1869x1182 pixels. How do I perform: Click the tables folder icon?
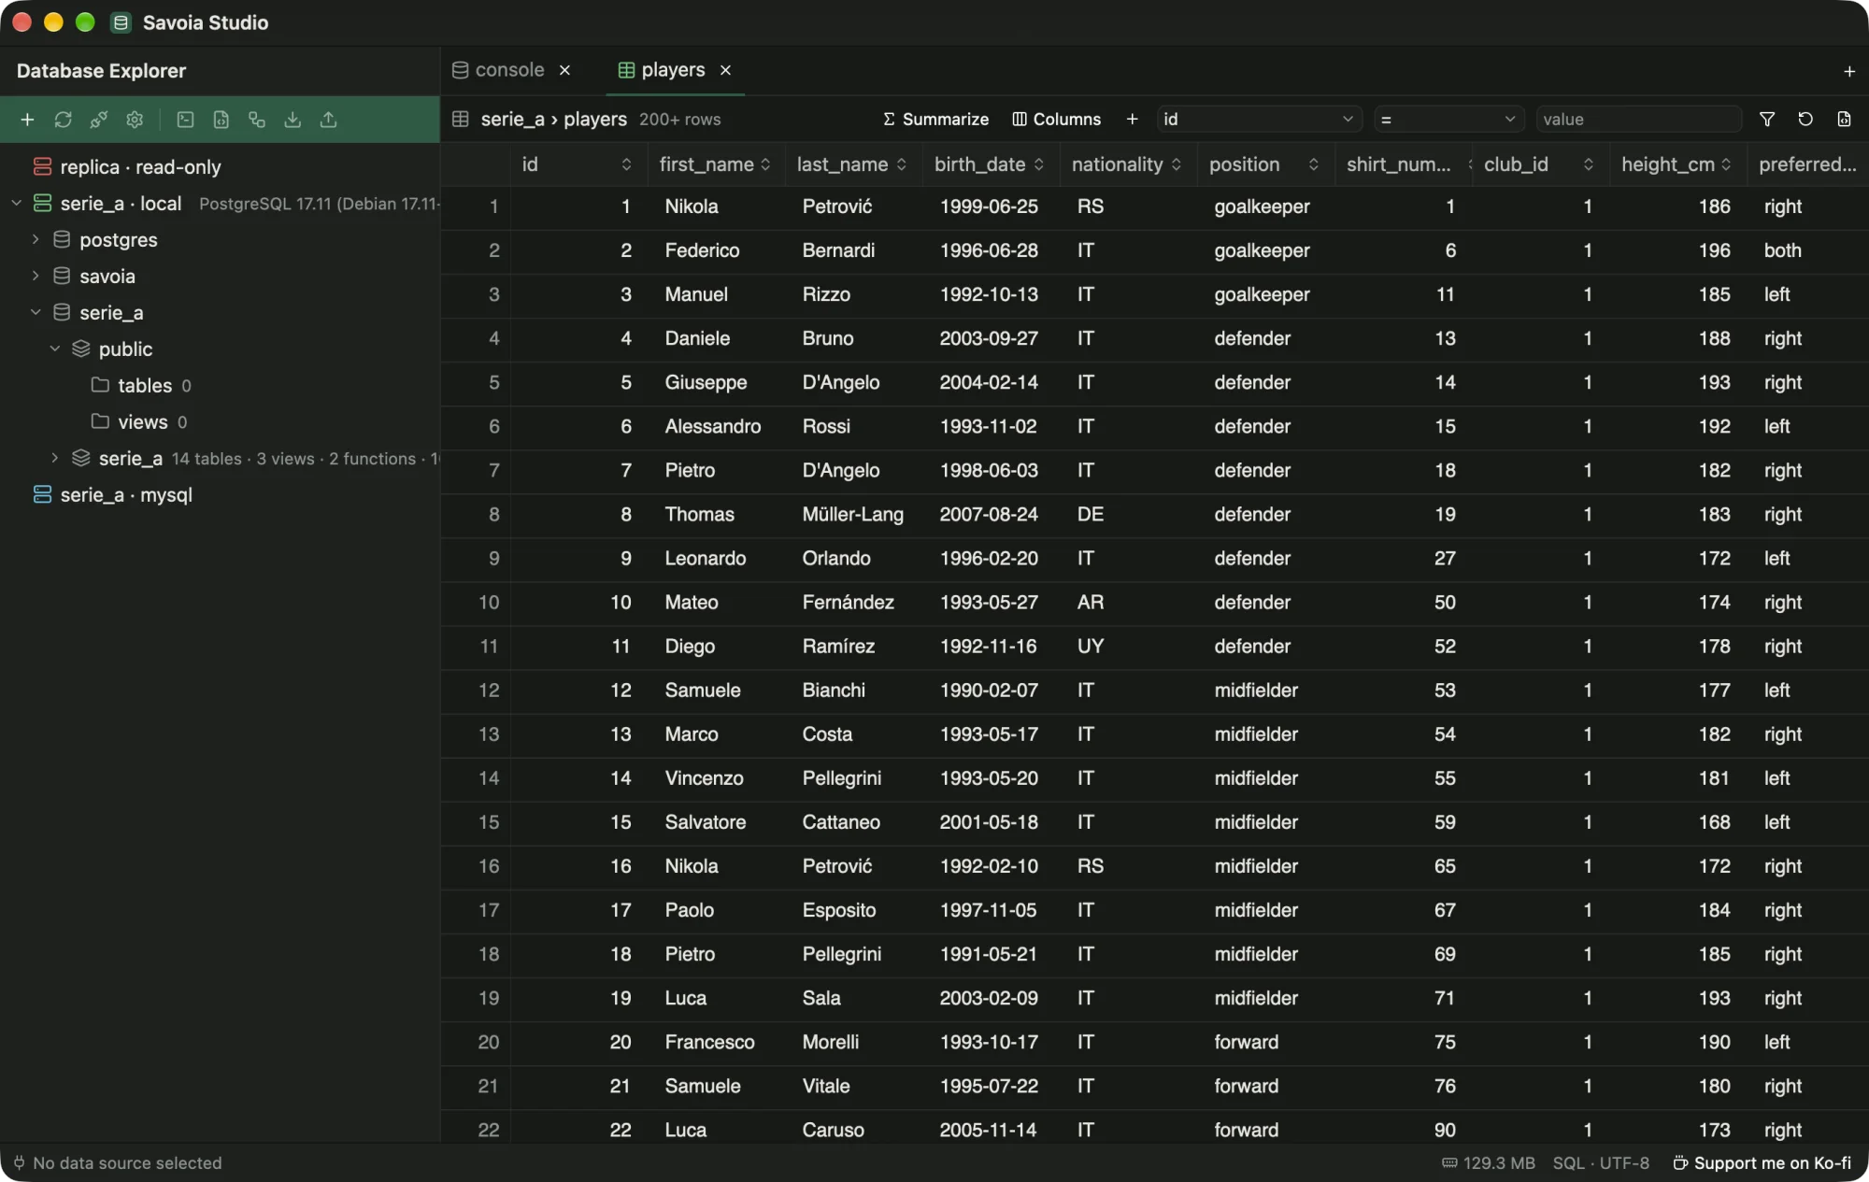coord(100,385)
